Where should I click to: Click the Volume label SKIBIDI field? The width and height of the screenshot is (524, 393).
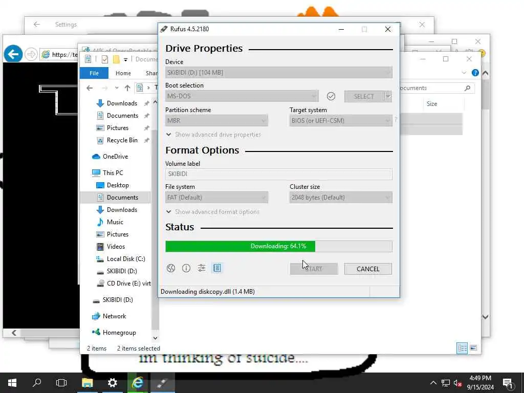279,174
